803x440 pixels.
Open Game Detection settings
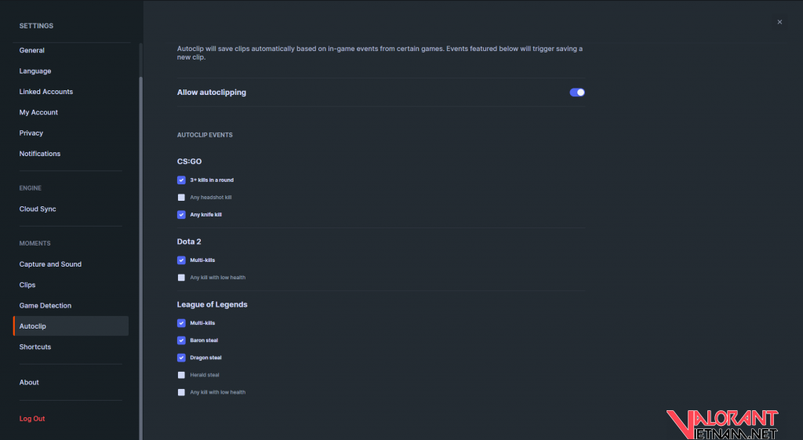point(45,306)
